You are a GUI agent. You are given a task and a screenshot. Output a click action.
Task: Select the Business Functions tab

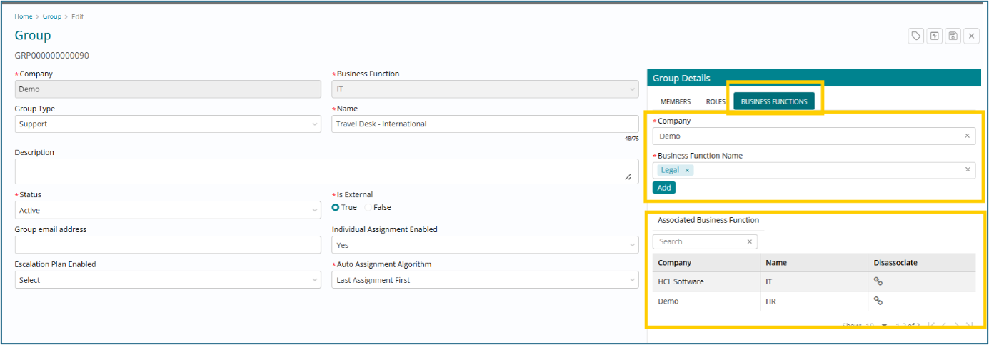point(774,101)
